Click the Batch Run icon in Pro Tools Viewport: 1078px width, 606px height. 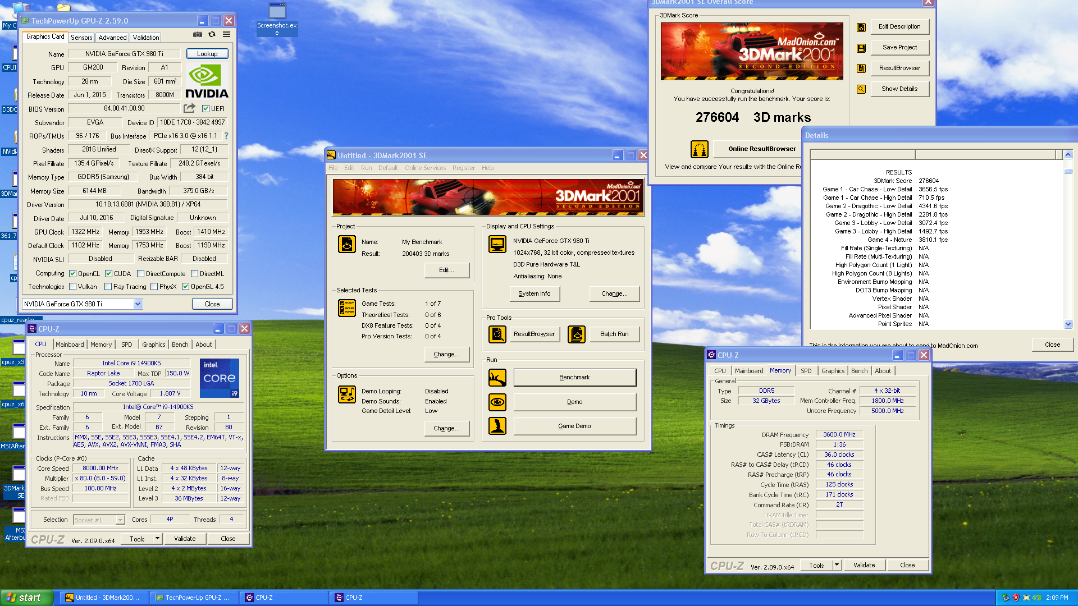pyautogui.click(x=577, y=334)
